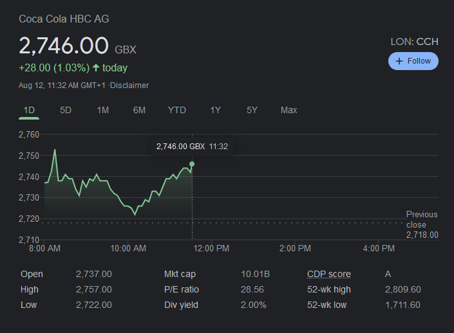Select the YTD tab
Viewport: 454px width, 333px height.
tap(176, 110)
